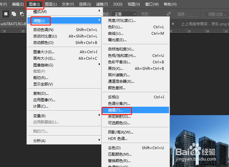Open the 滤镜(T) menu
This screenshot has height=167, width=229.
coord(102,4)
